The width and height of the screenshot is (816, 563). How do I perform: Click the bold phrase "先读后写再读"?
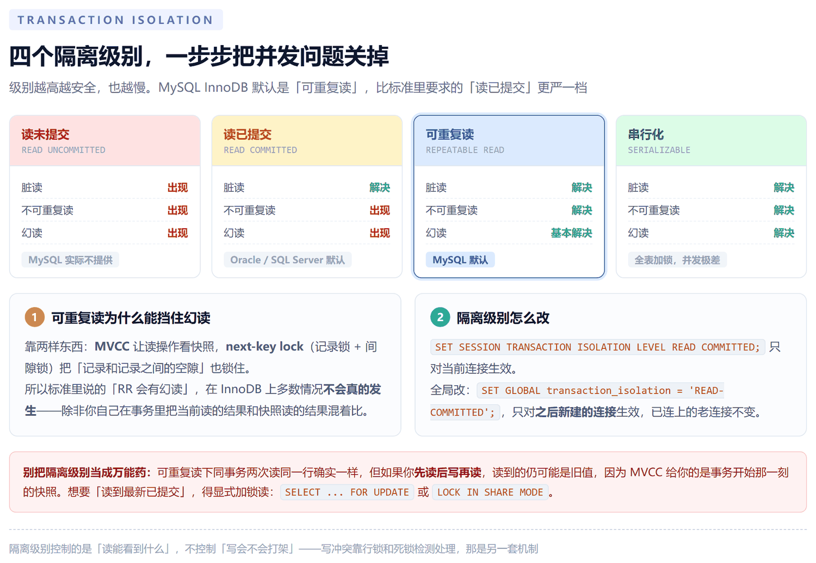[448, 472]
